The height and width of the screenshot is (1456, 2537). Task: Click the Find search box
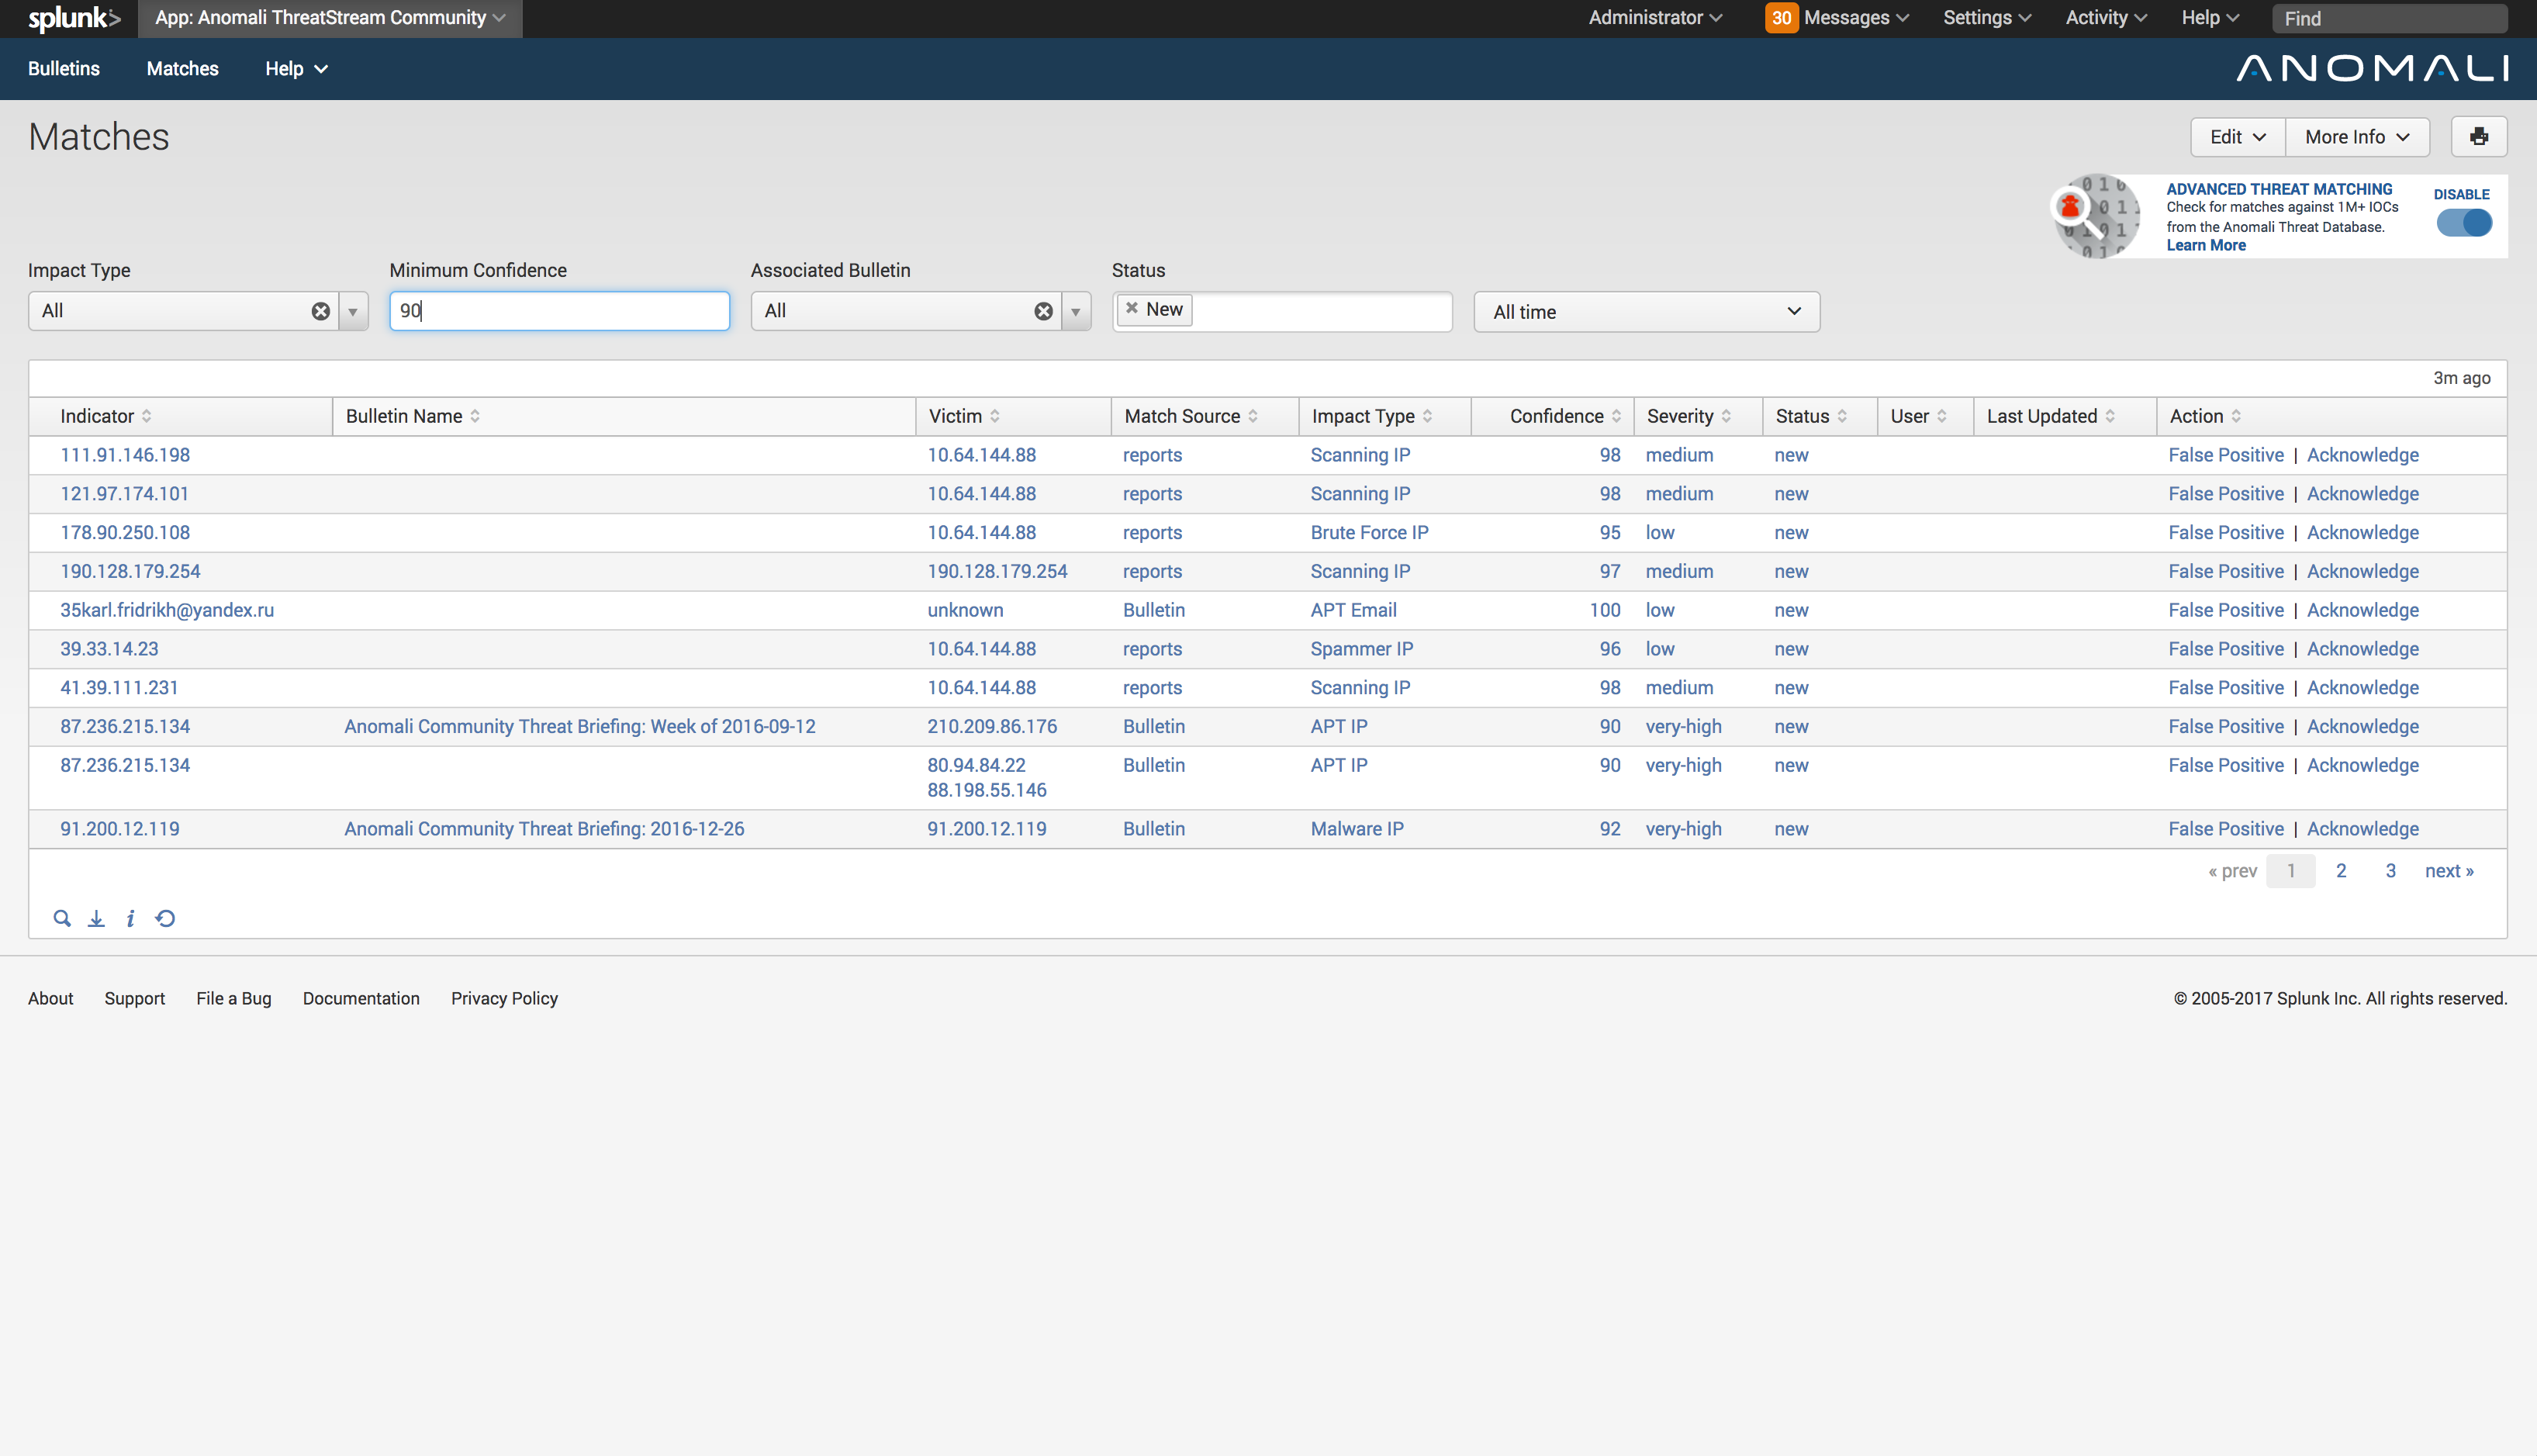point(2389,18)
